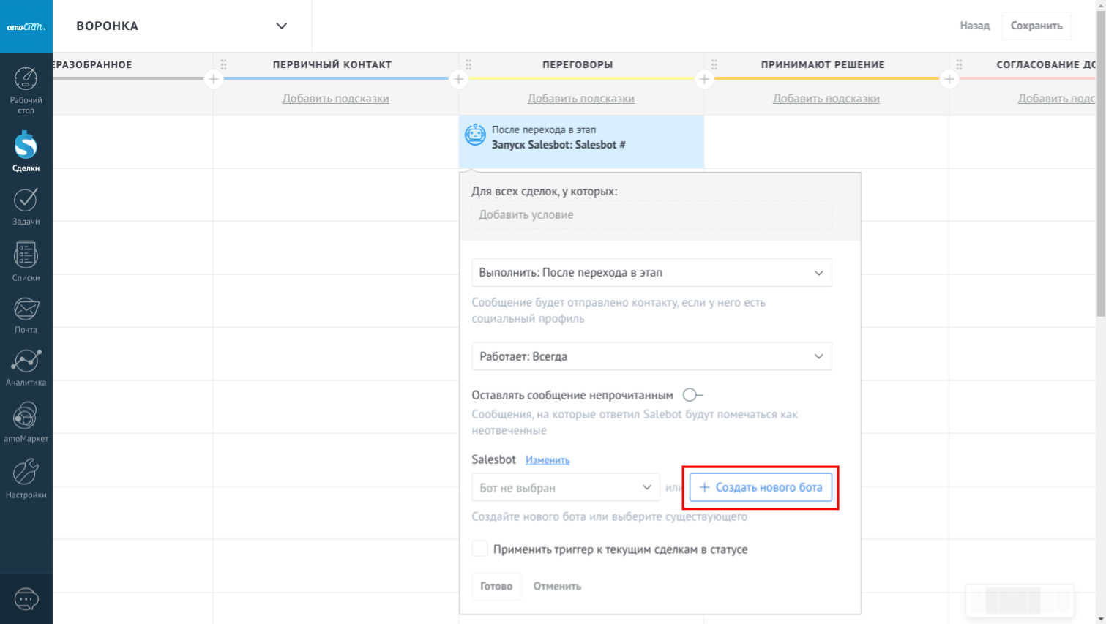The image size is (1106, 624).
Task: Open the Сделки section in sidebar
Action: [x=26, y=147]
